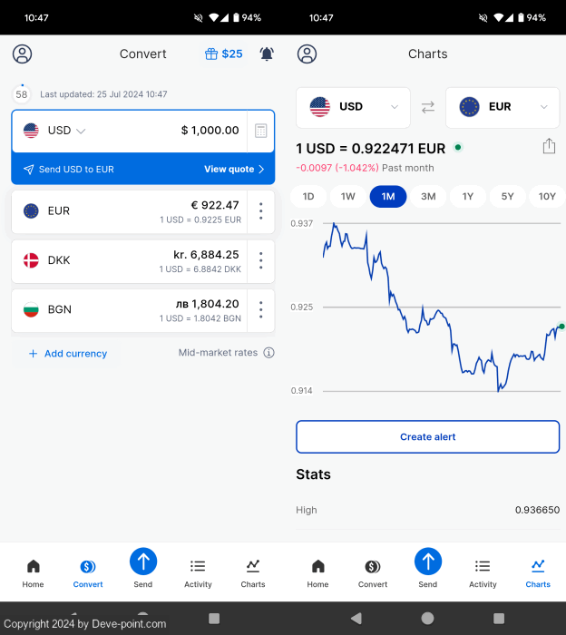Open the rate alerts bell icon
Image resolution: width=566 pixels, height=635 pixels.
[x=267, y=54]
